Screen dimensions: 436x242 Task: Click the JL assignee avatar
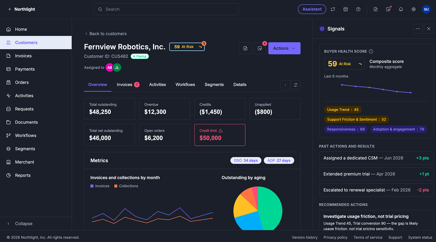[117, 68]
